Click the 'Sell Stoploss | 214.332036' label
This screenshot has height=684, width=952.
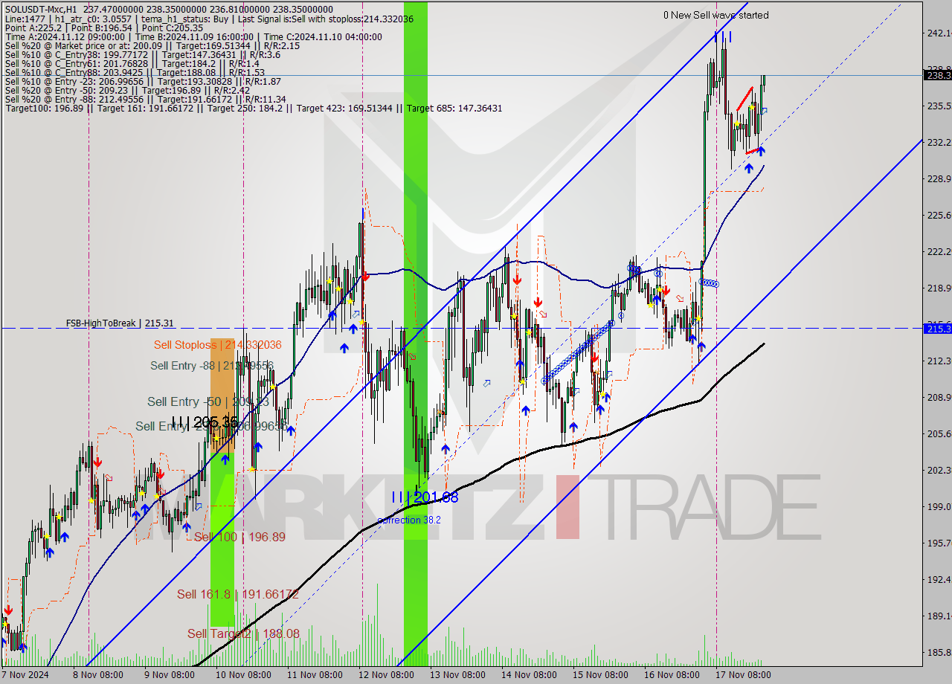218,344
